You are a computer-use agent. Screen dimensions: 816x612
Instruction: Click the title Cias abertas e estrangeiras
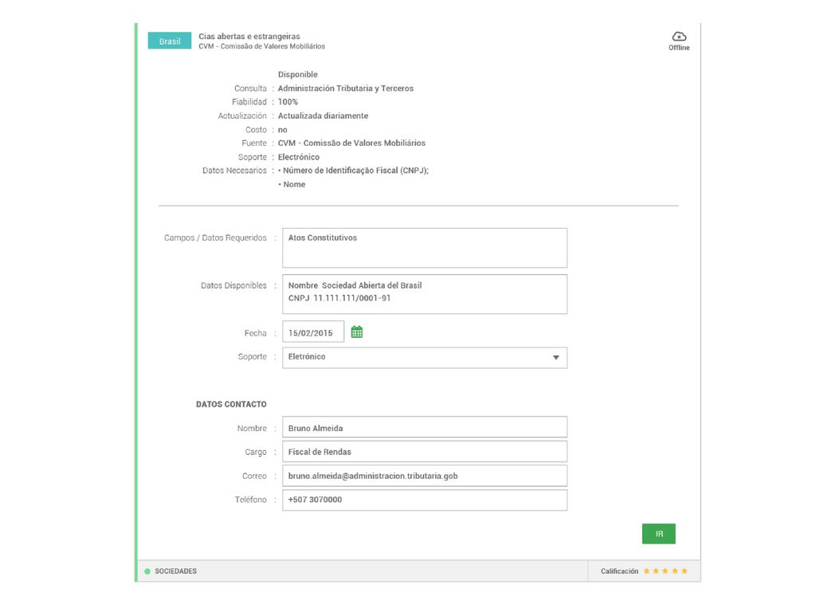coord(249,37)
